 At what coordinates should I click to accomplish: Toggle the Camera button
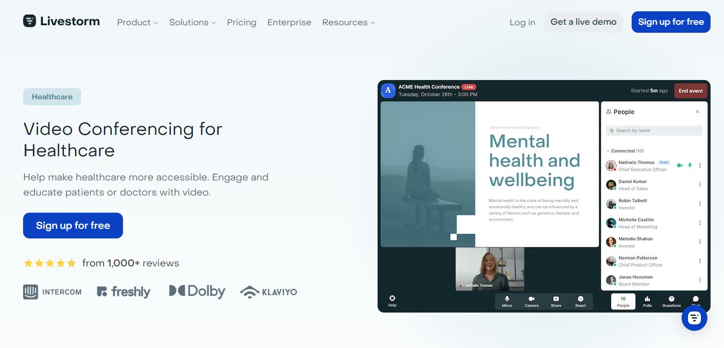coord(531,301)
